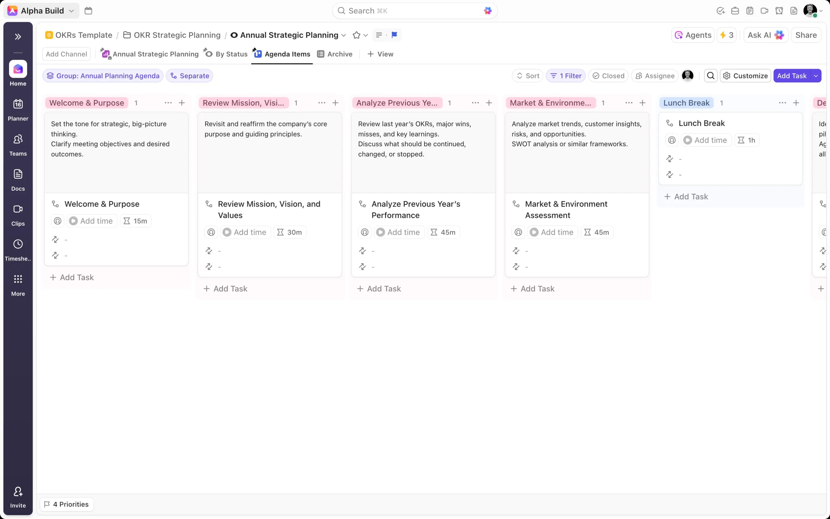The image size is (830, 519).
Task: Click the Ask AI button
Action: tap(765, 35)
